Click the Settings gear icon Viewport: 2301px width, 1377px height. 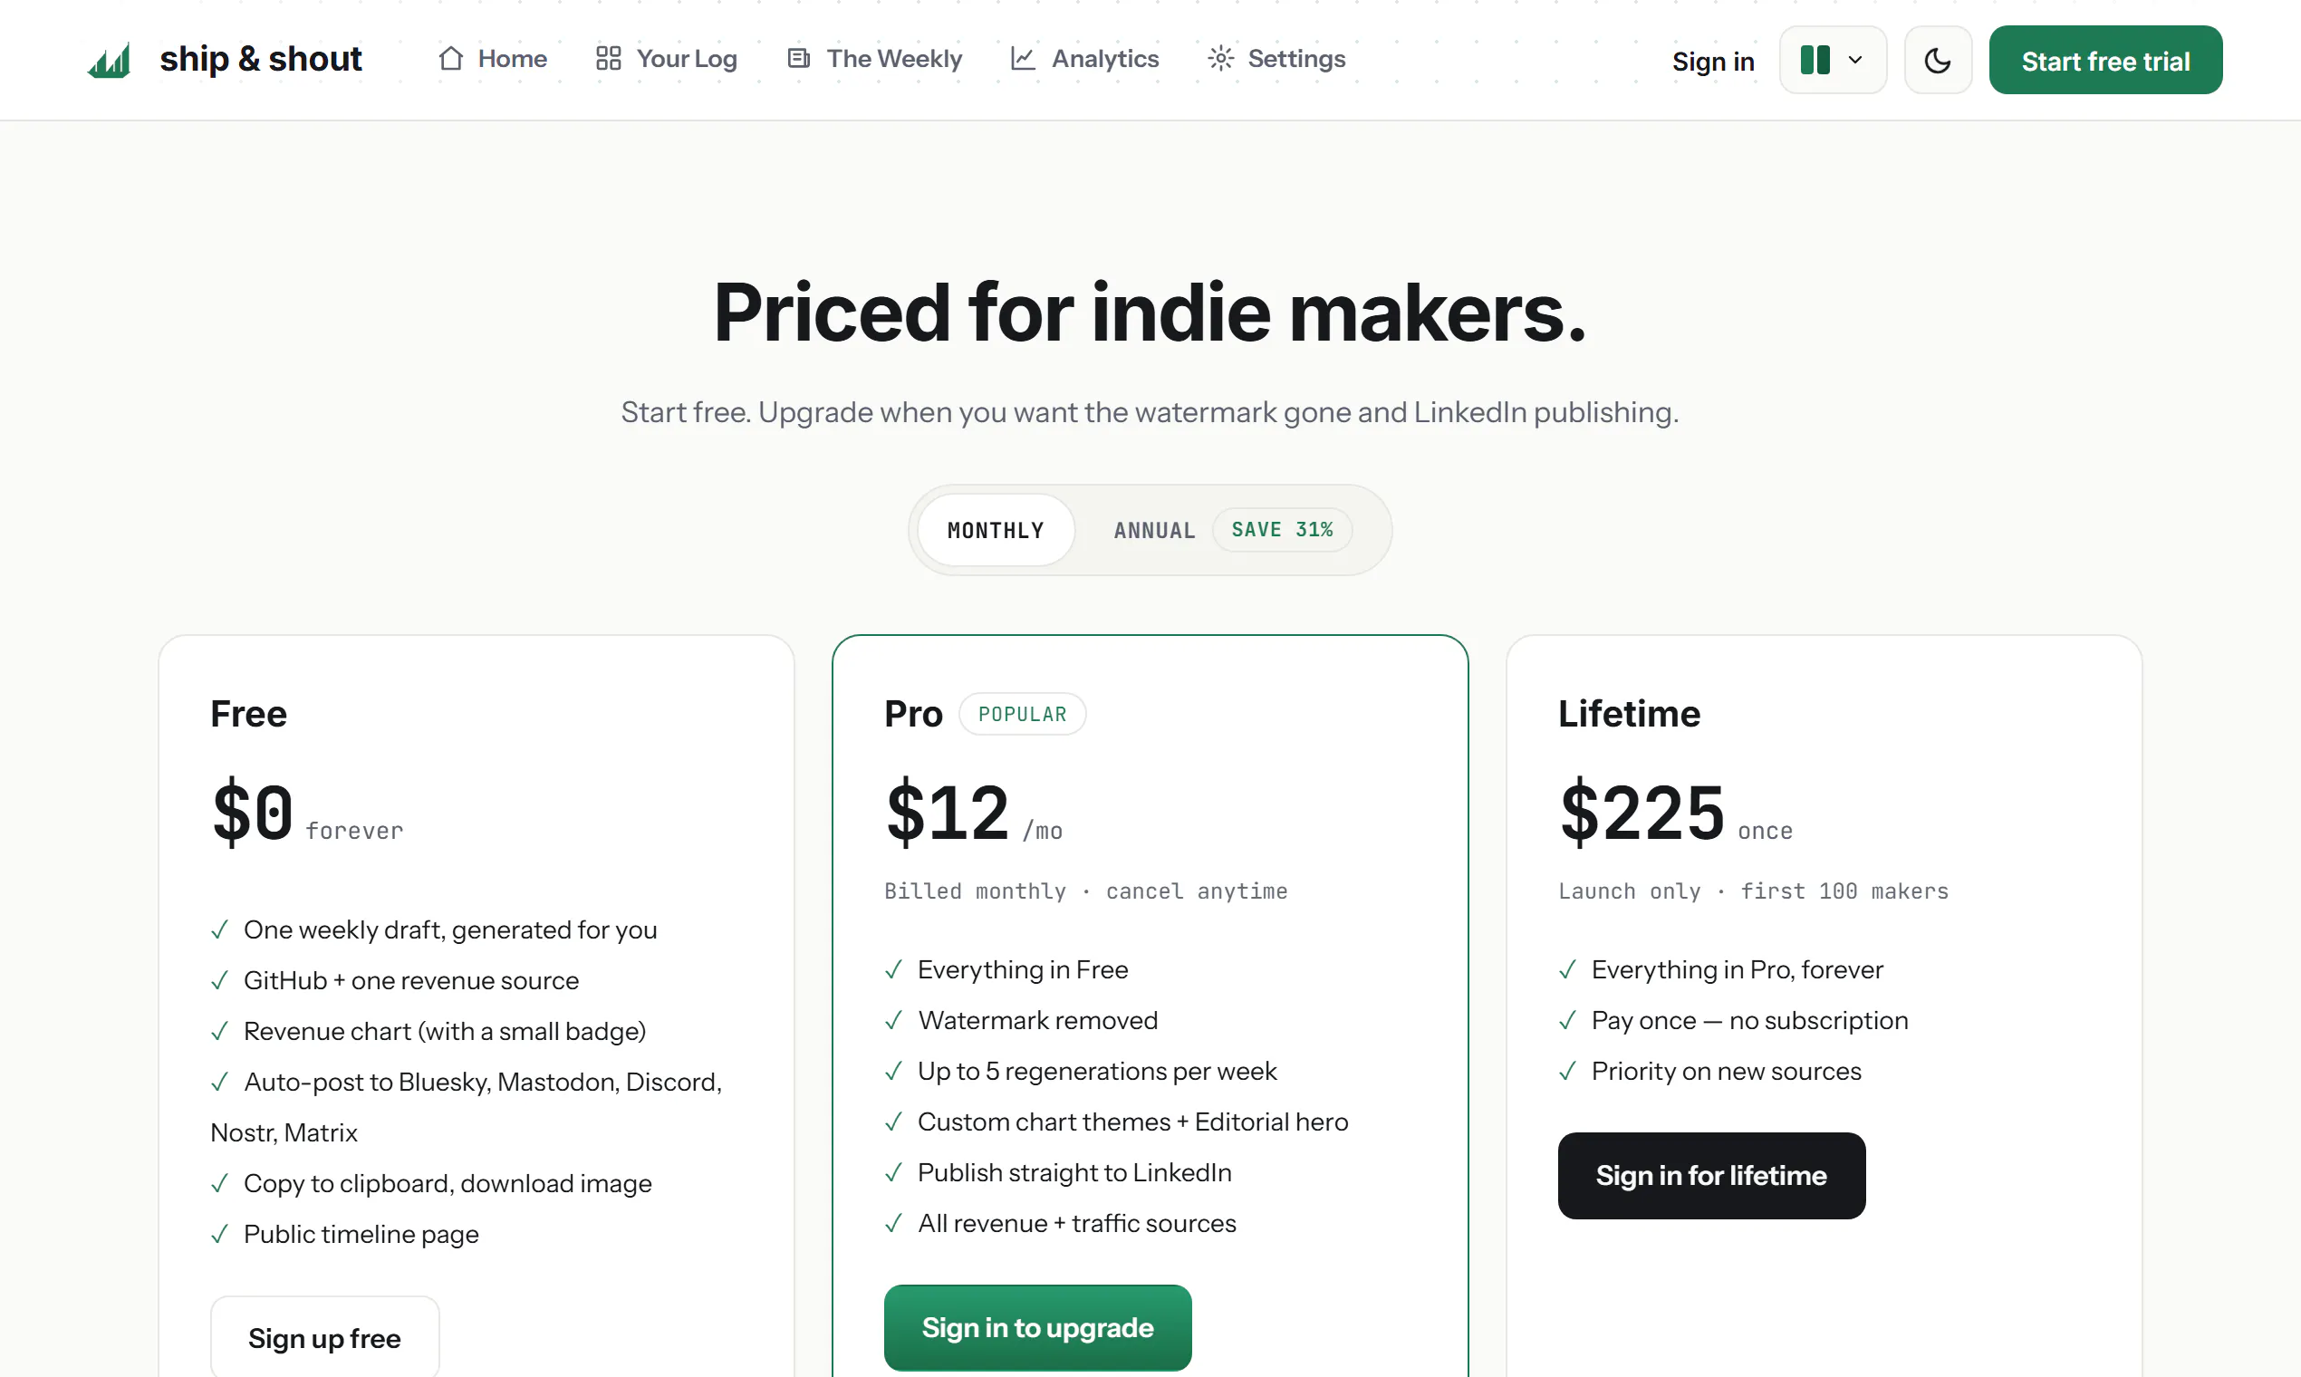tap(1220, 59)
